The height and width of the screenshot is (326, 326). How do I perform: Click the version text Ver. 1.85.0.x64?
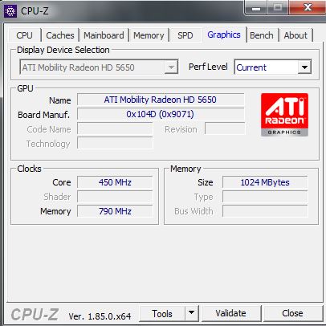click(x=100, y=316)
